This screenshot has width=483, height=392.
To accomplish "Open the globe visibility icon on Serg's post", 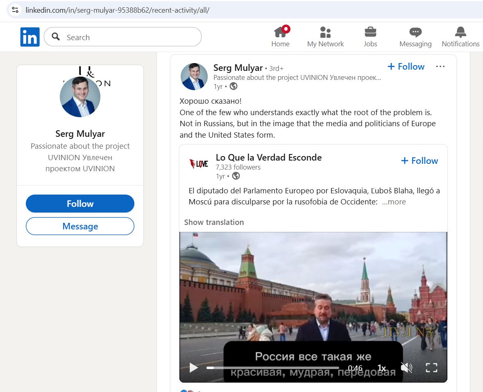I will pyautogui.click(x=233, y=86).
